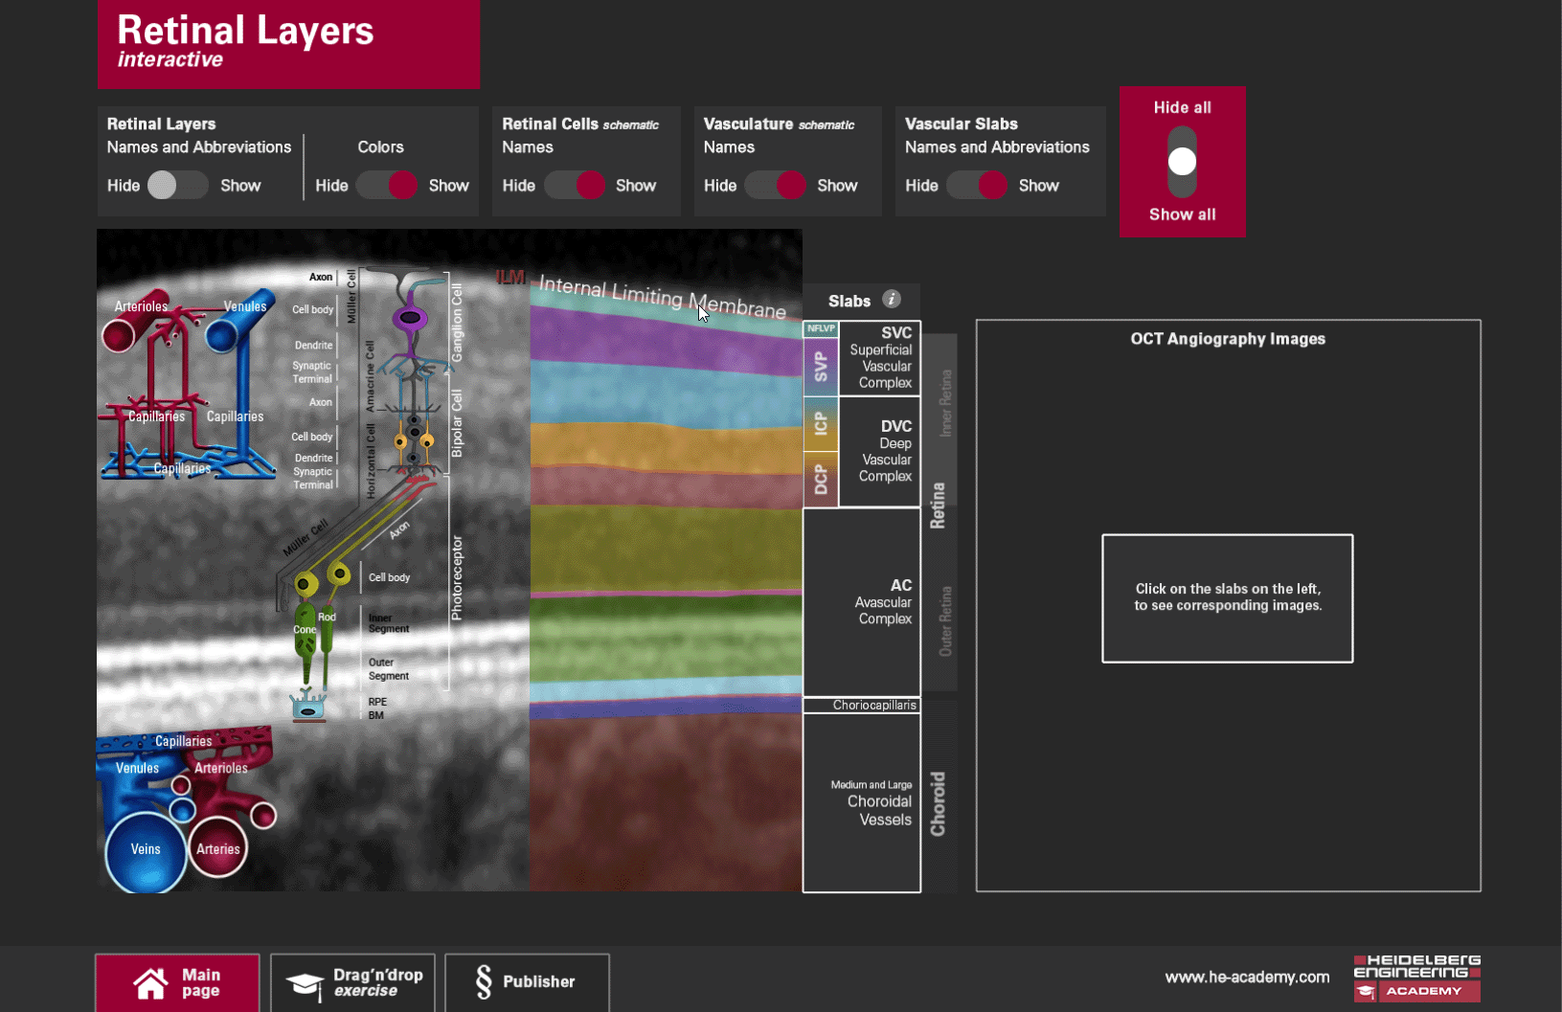Click the purple ganglion cell body

click(x=411, y=318)
